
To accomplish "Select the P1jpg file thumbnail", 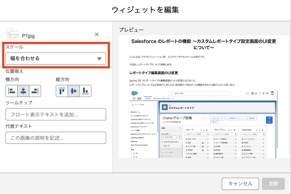I will coord(12,34).
